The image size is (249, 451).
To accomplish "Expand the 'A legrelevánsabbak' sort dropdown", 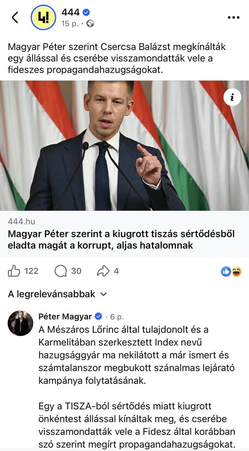I will point(57,294).
